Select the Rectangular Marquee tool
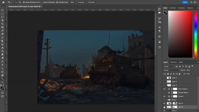This screenshot has width=199, height=112. (2, 13)
